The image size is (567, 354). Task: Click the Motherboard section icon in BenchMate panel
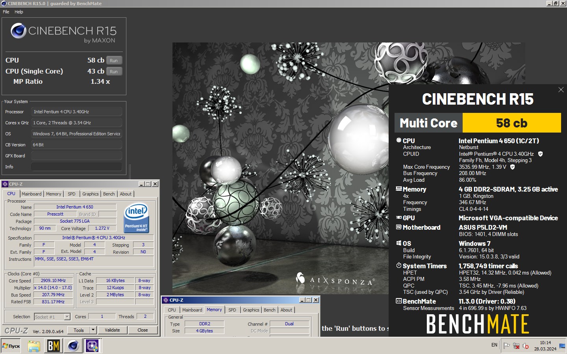click(398, 227)
